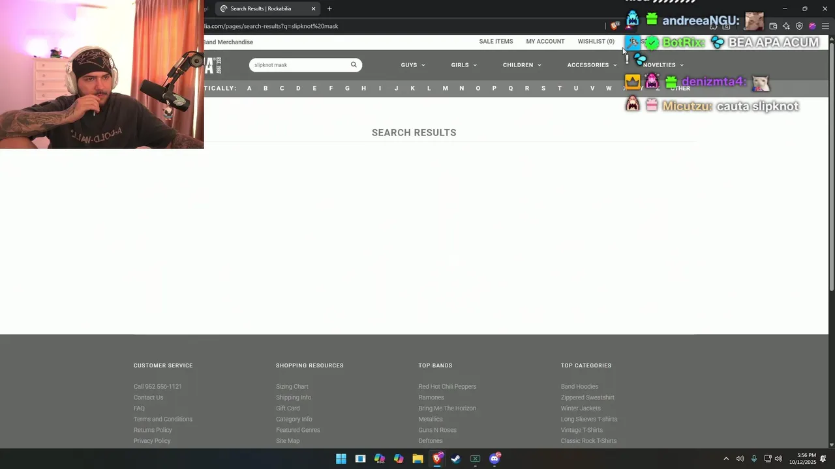The height and width of the screenshot is (469, 835).
Task: Expand the CHILDREN dropdown menu
Action: click(x=522, y=64)
